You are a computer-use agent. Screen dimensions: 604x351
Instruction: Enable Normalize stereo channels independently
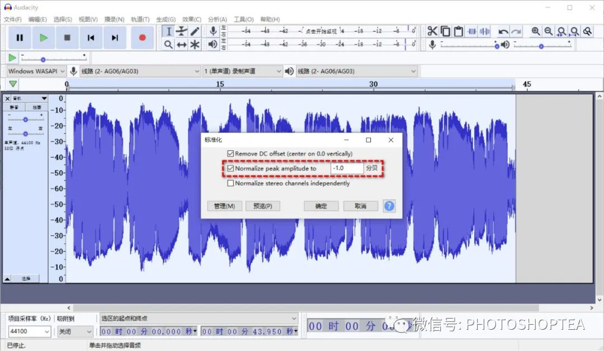(x=231, y=183)
